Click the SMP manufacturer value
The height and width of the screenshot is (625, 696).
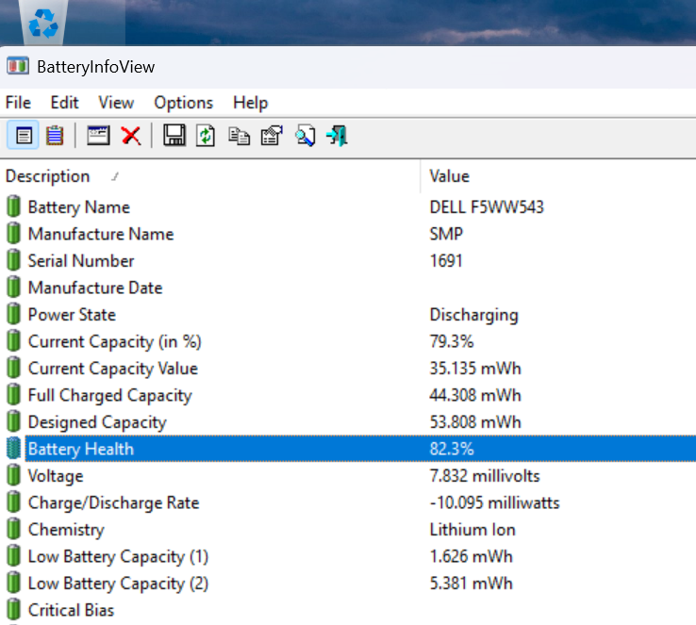pos(446,234)
